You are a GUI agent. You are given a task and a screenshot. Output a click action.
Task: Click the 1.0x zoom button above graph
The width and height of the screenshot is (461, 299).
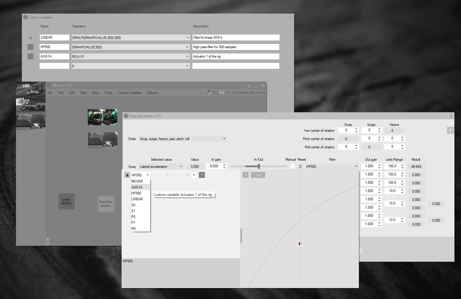coord(258,175)
